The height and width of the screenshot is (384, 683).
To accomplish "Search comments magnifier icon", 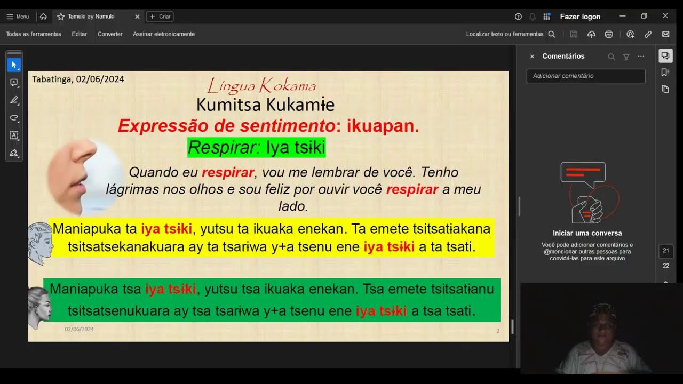I will 611,57.
